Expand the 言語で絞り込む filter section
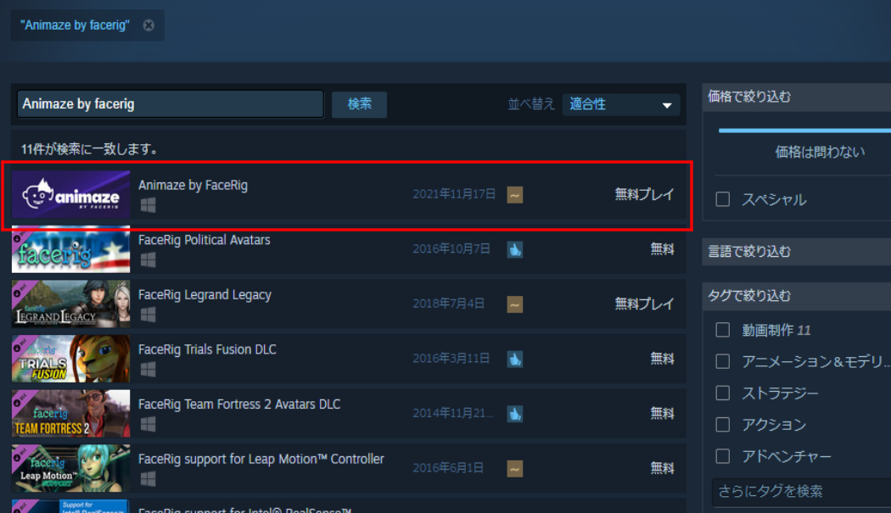The image size is (891, 513). 797,252
